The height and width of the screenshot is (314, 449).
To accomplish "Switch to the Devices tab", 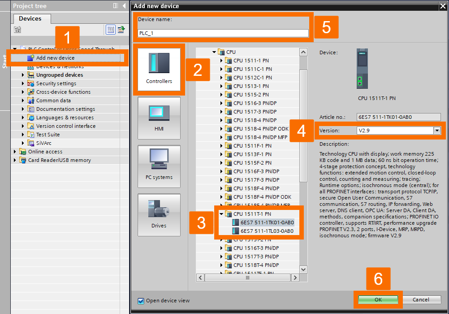I will tap(31, 18).
